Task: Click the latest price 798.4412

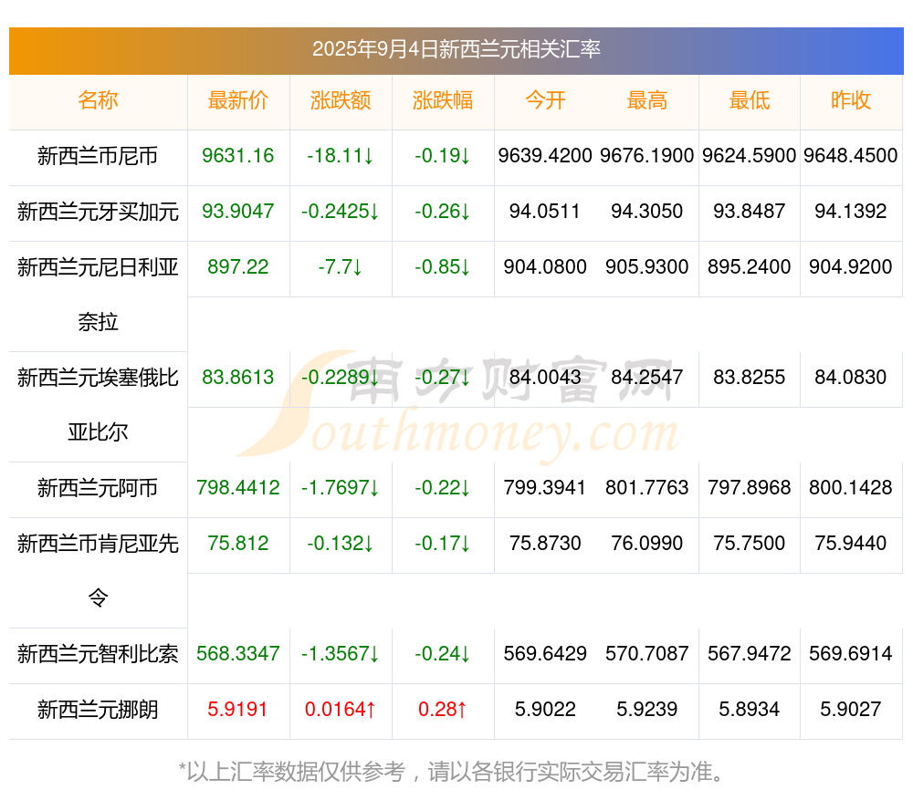Action: [x=238, y=487]
